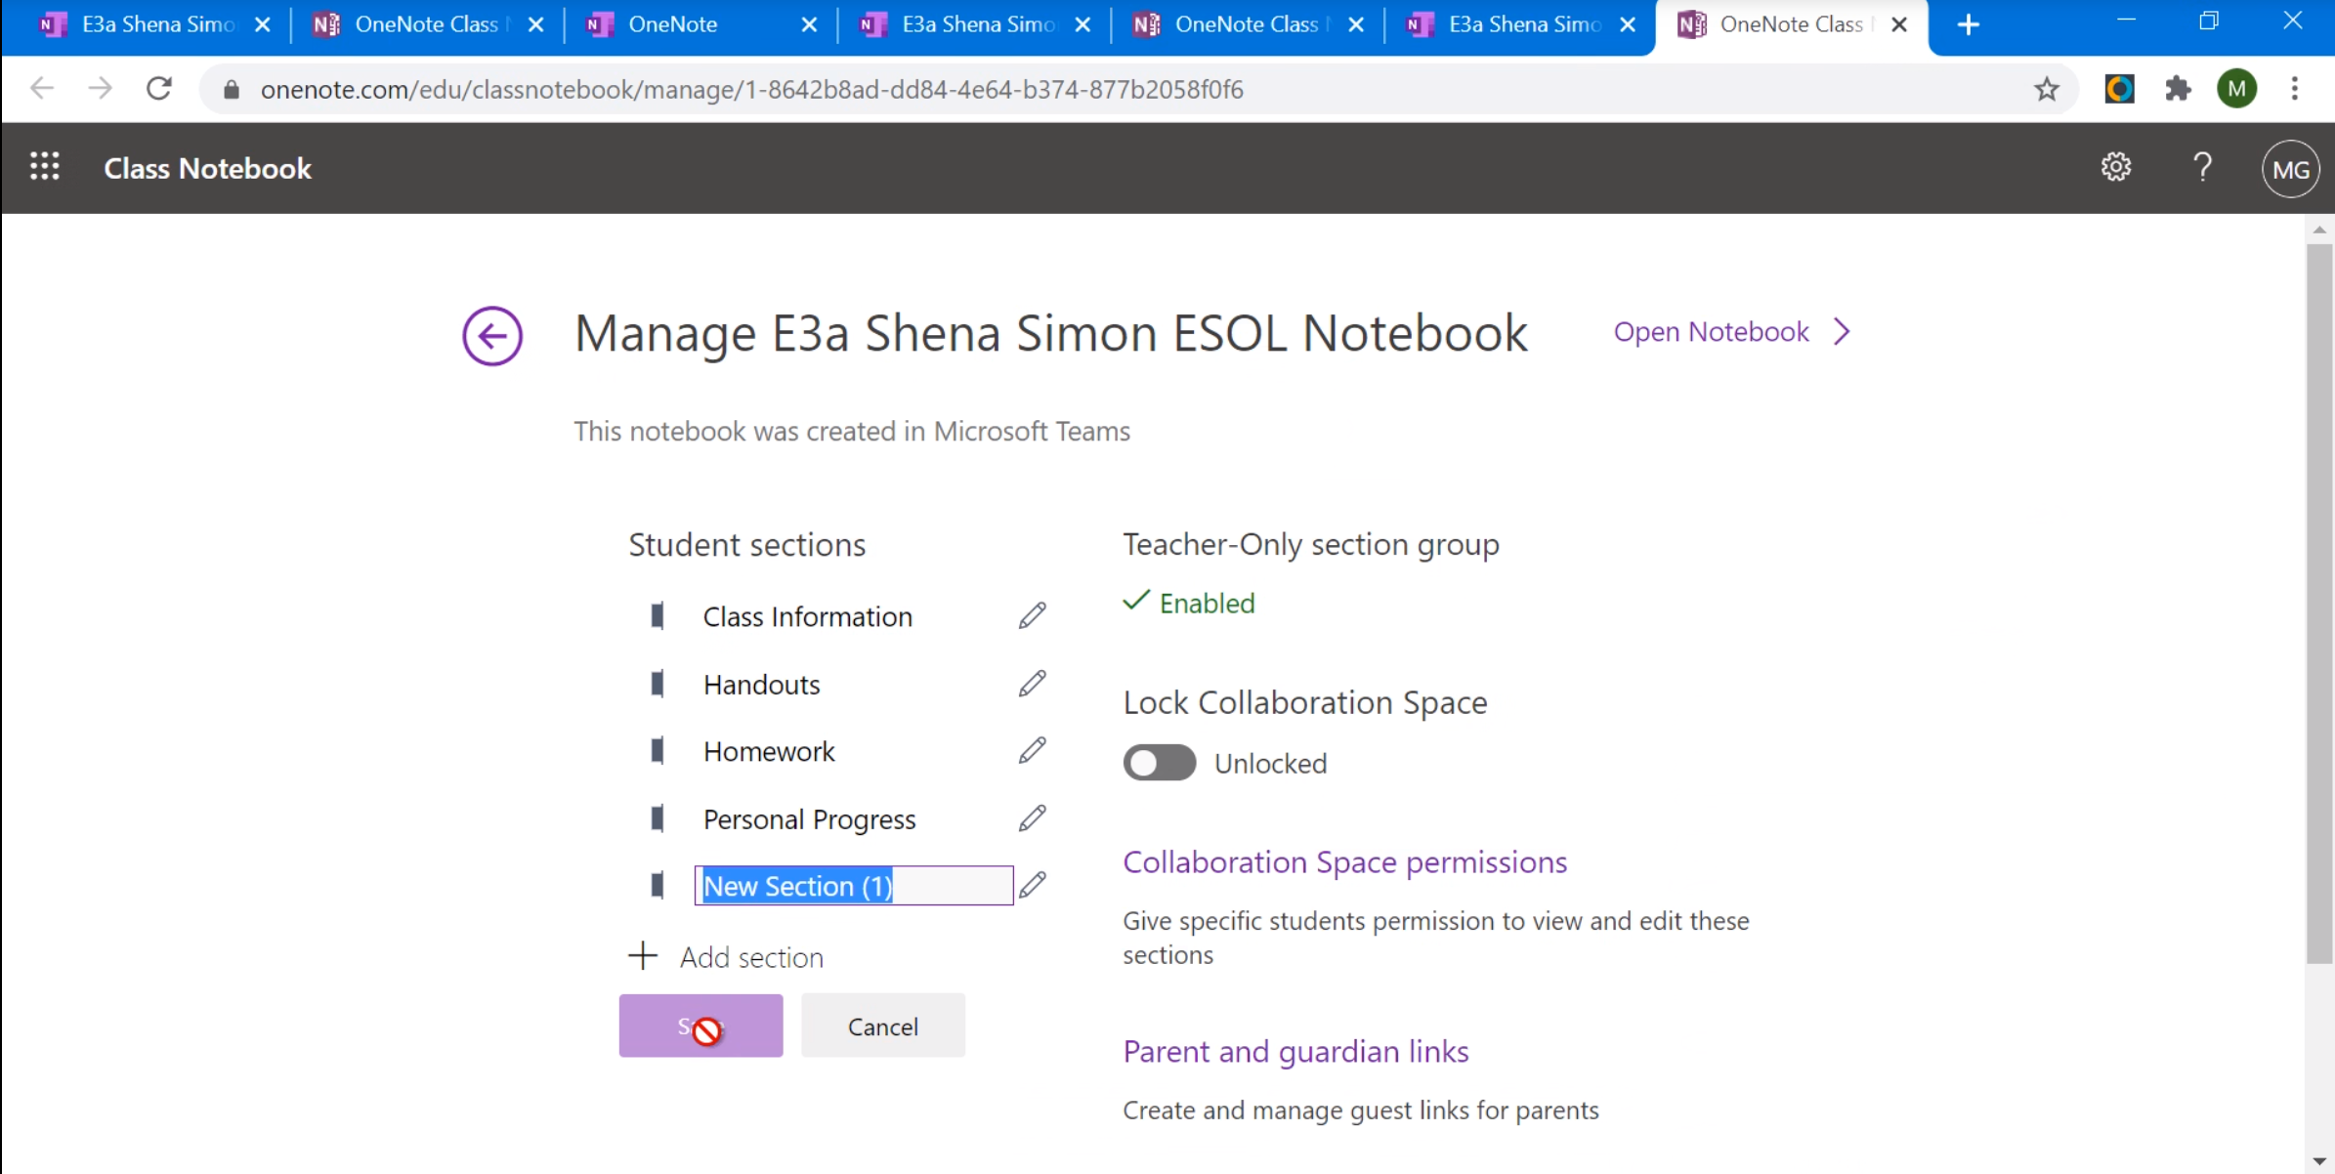Screen dimensions: 2335x1174
Task: Open the help question mark icon
Action: coord(2203,167)
